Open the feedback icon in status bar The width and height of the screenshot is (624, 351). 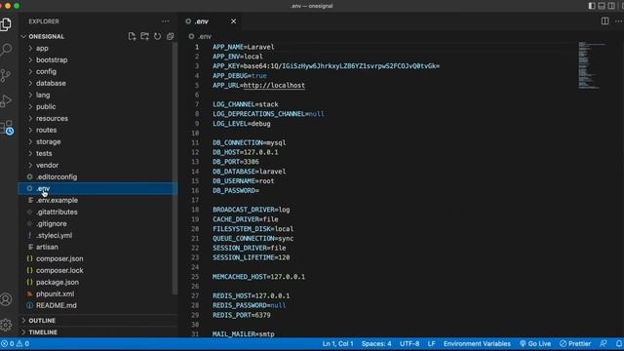[604, 344]
